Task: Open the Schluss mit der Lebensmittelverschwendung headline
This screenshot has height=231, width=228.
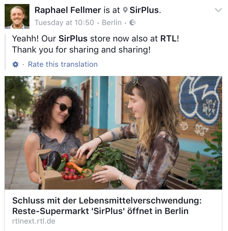Action: (107, 201)
